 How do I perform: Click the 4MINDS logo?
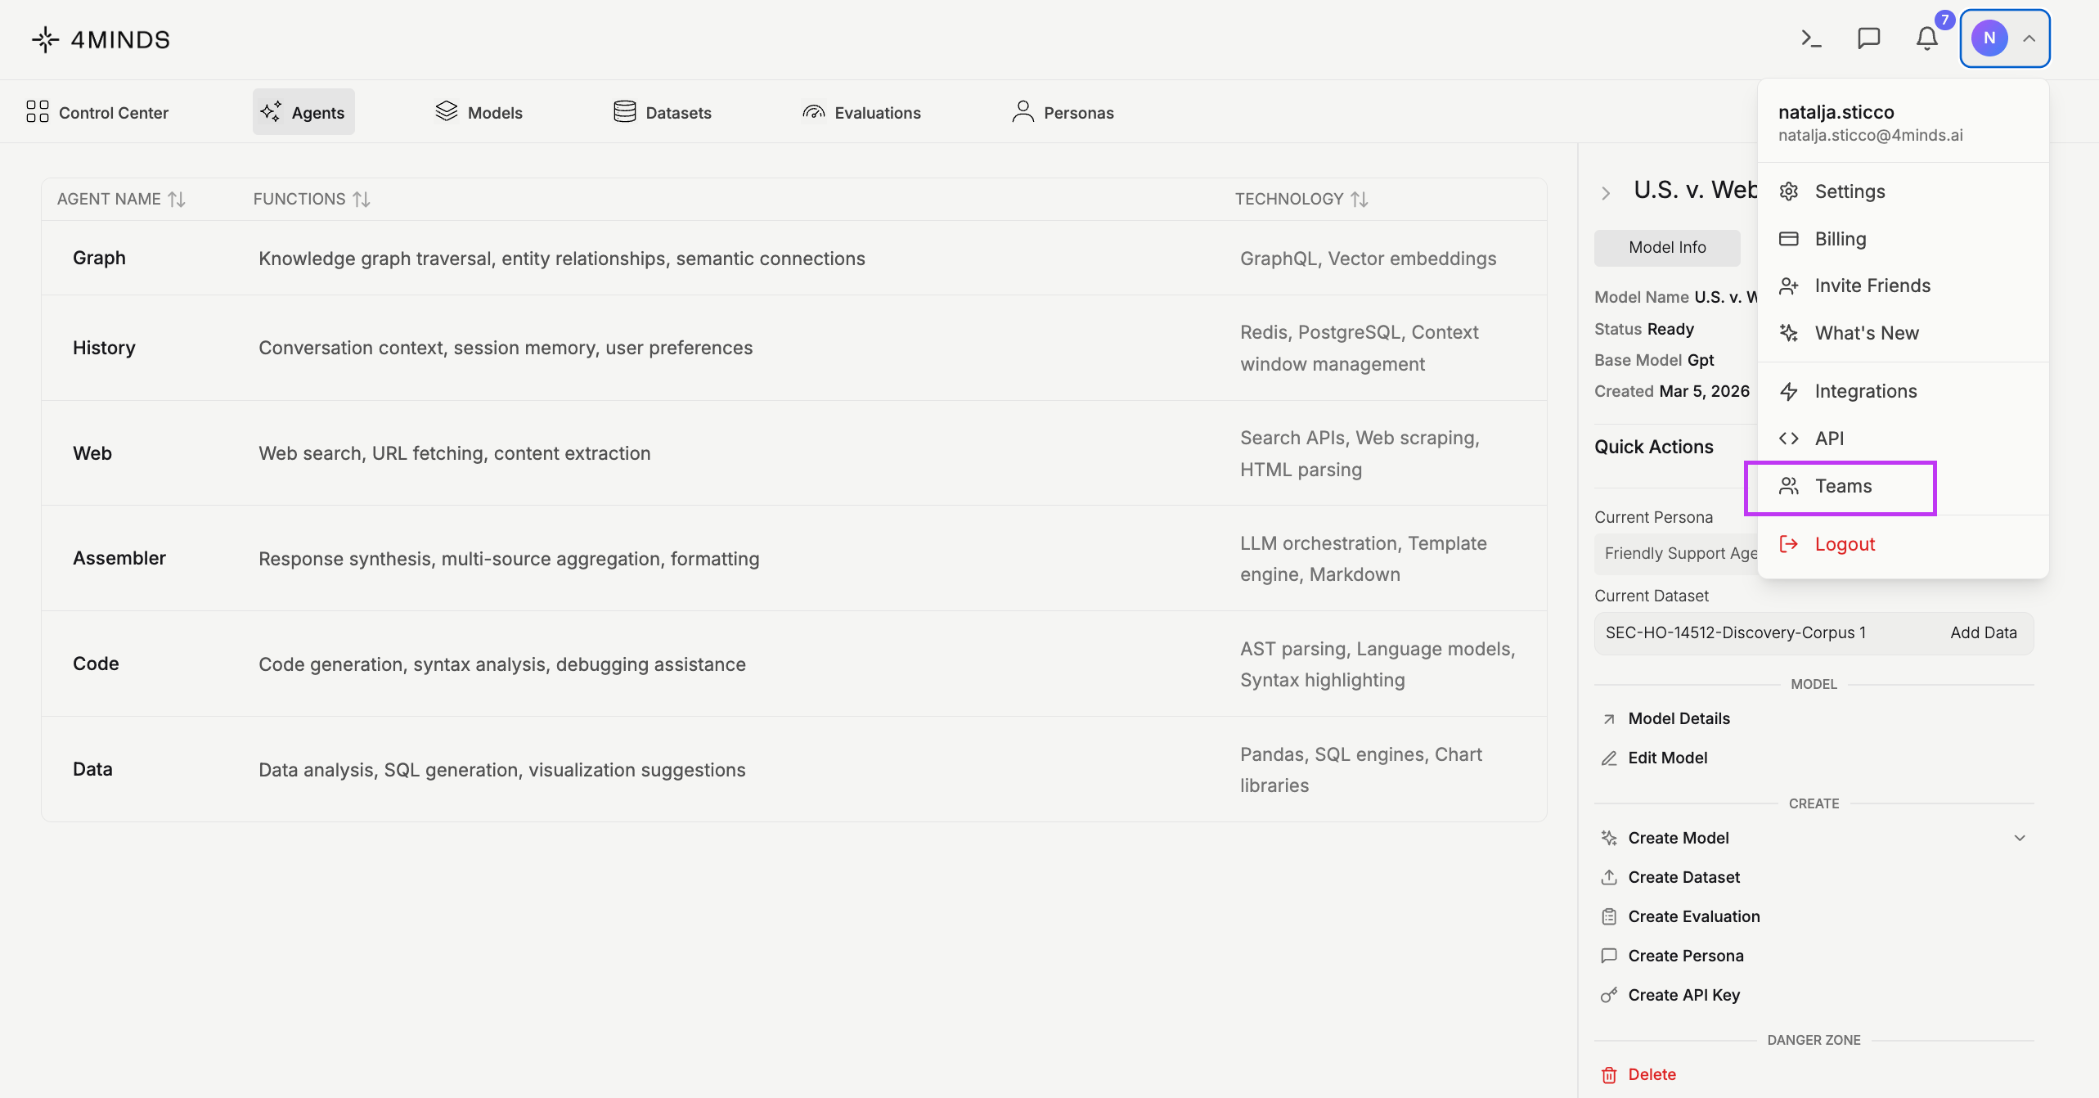pos(101,39)
